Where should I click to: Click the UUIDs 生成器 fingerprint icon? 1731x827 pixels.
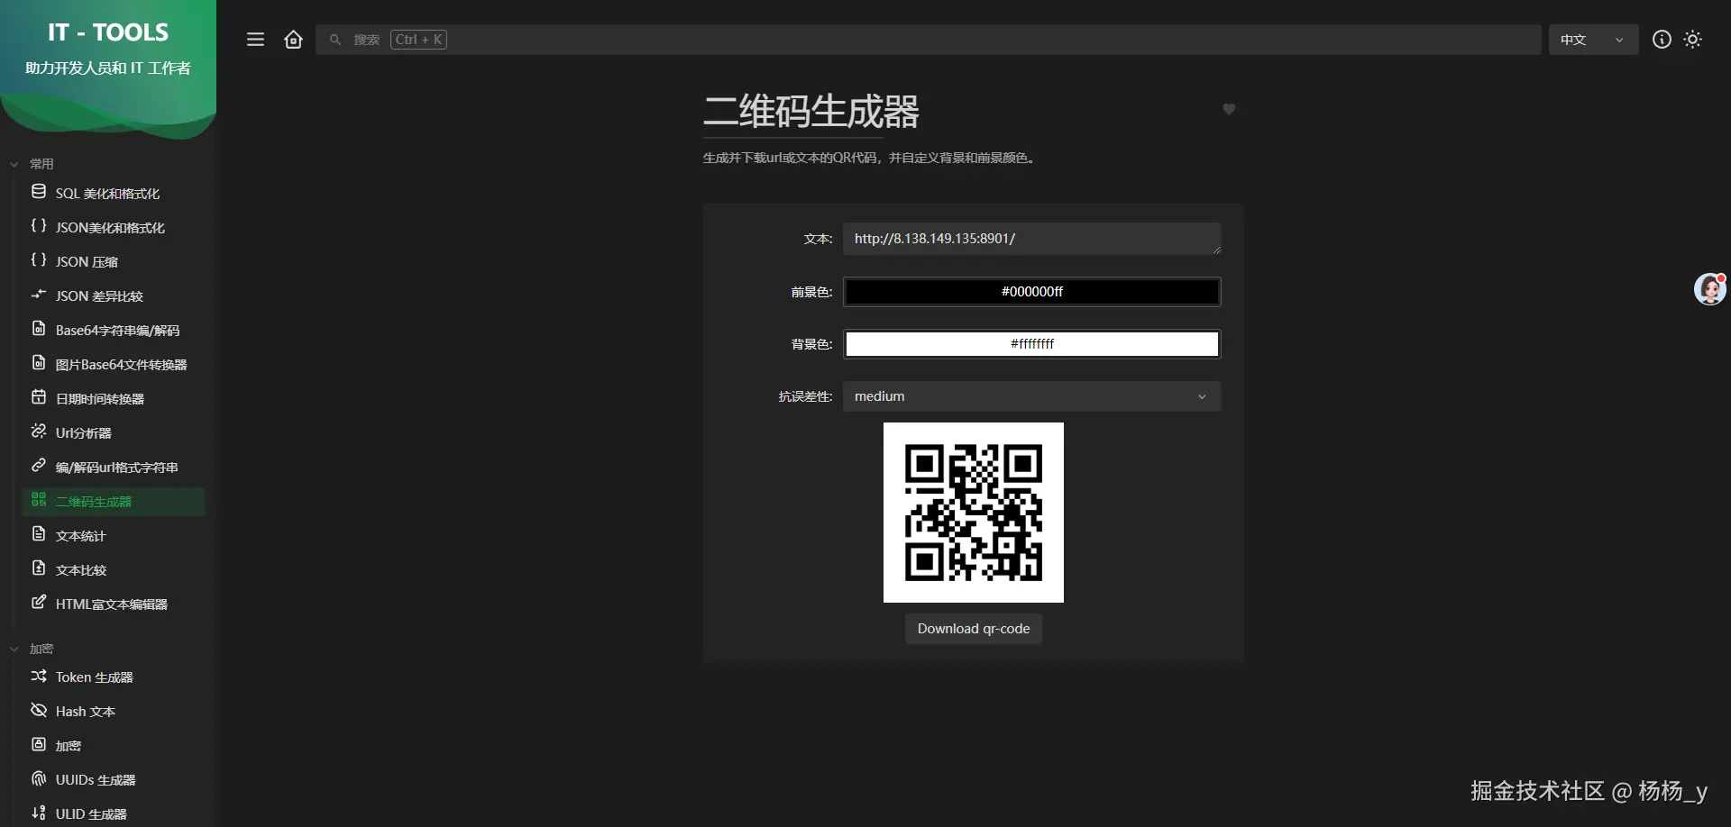pos(39,778)
